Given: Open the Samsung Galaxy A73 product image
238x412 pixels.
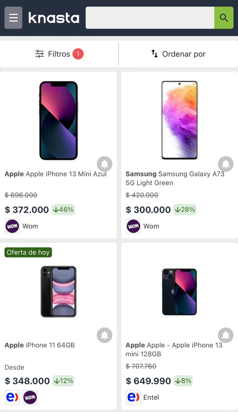Looking at the screenshot, I should pyautogui.click(x=179, y=120).
